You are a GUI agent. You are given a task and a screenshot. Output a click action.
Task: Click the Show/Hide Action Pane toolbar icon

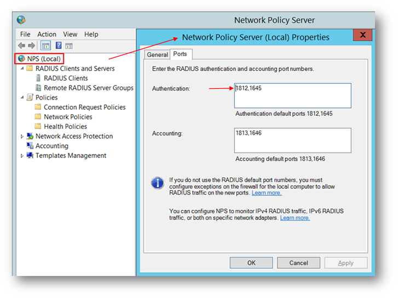(69, 46)
